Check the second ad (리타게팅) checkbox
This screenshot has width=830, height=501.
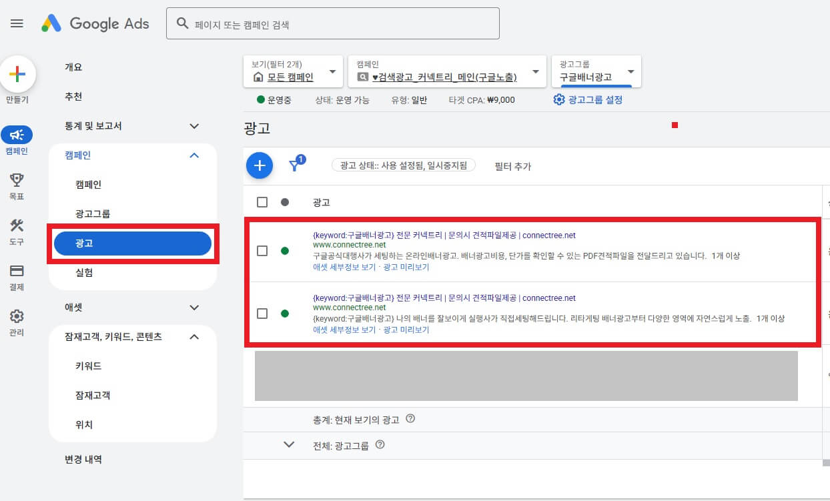point(262,314)
